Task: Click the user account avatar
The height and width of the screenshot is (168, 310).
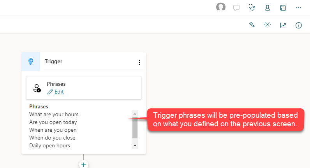Action: (221, 7)
